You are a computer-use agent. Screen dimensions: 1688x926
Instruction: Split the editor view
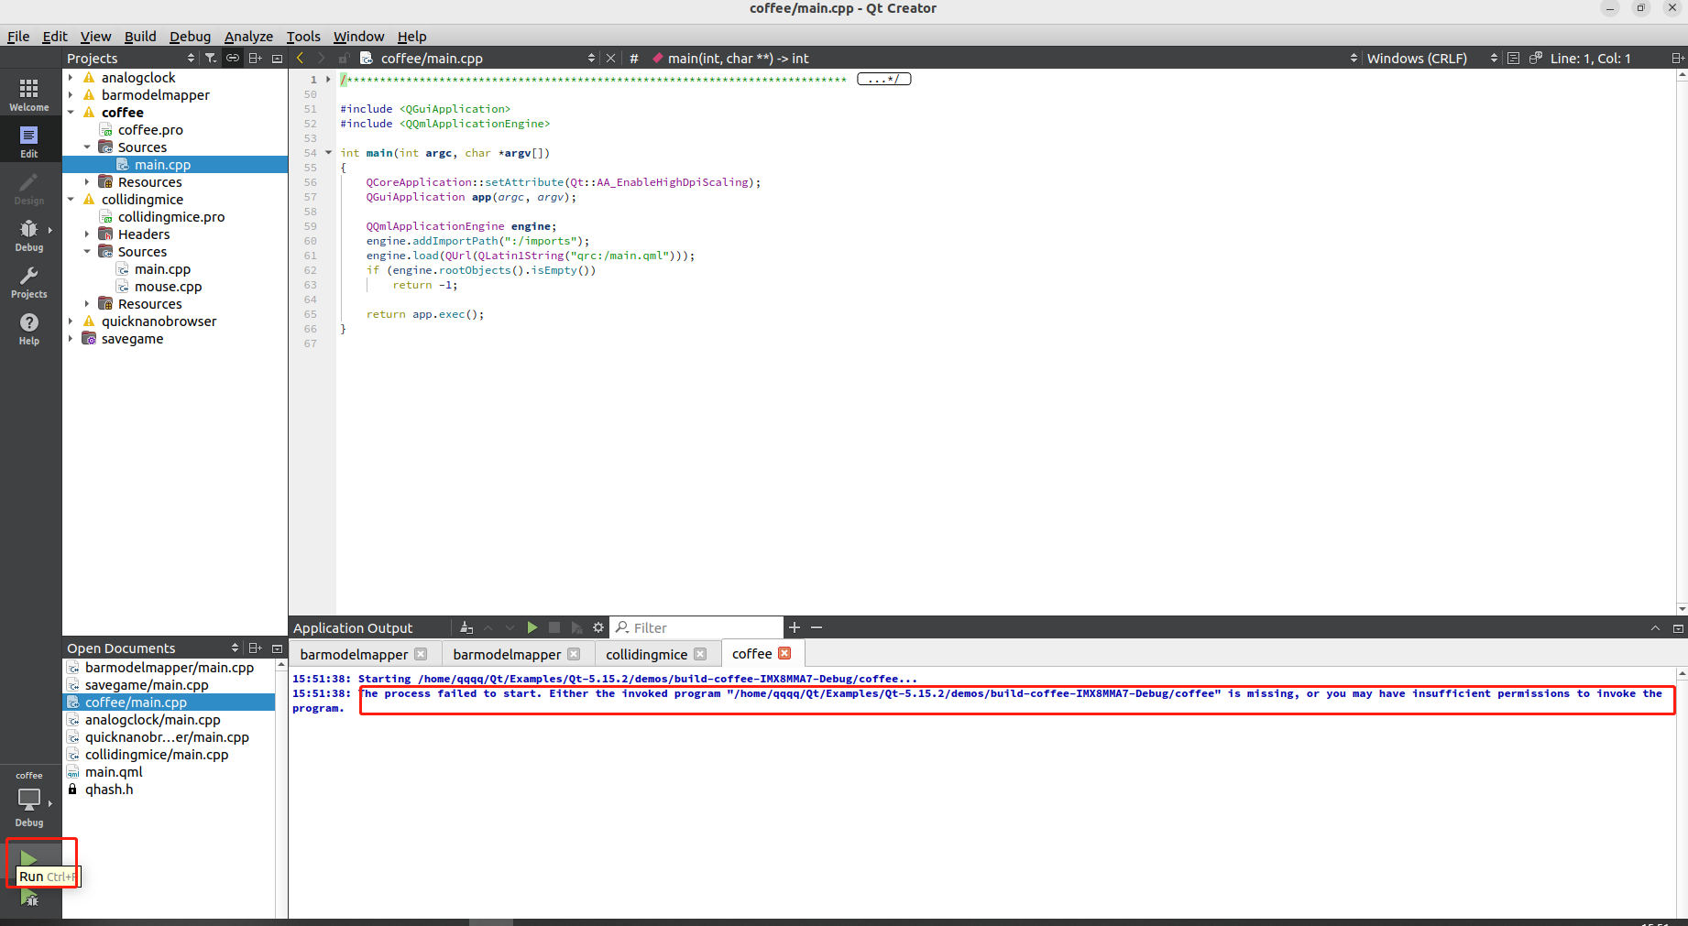click(1677, 58)
